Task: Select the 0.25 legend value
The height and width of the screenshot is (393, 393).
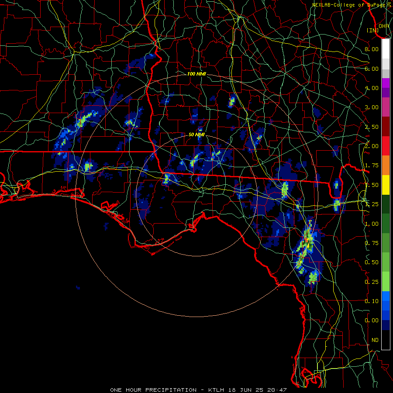Action: (x=372, y=282)
